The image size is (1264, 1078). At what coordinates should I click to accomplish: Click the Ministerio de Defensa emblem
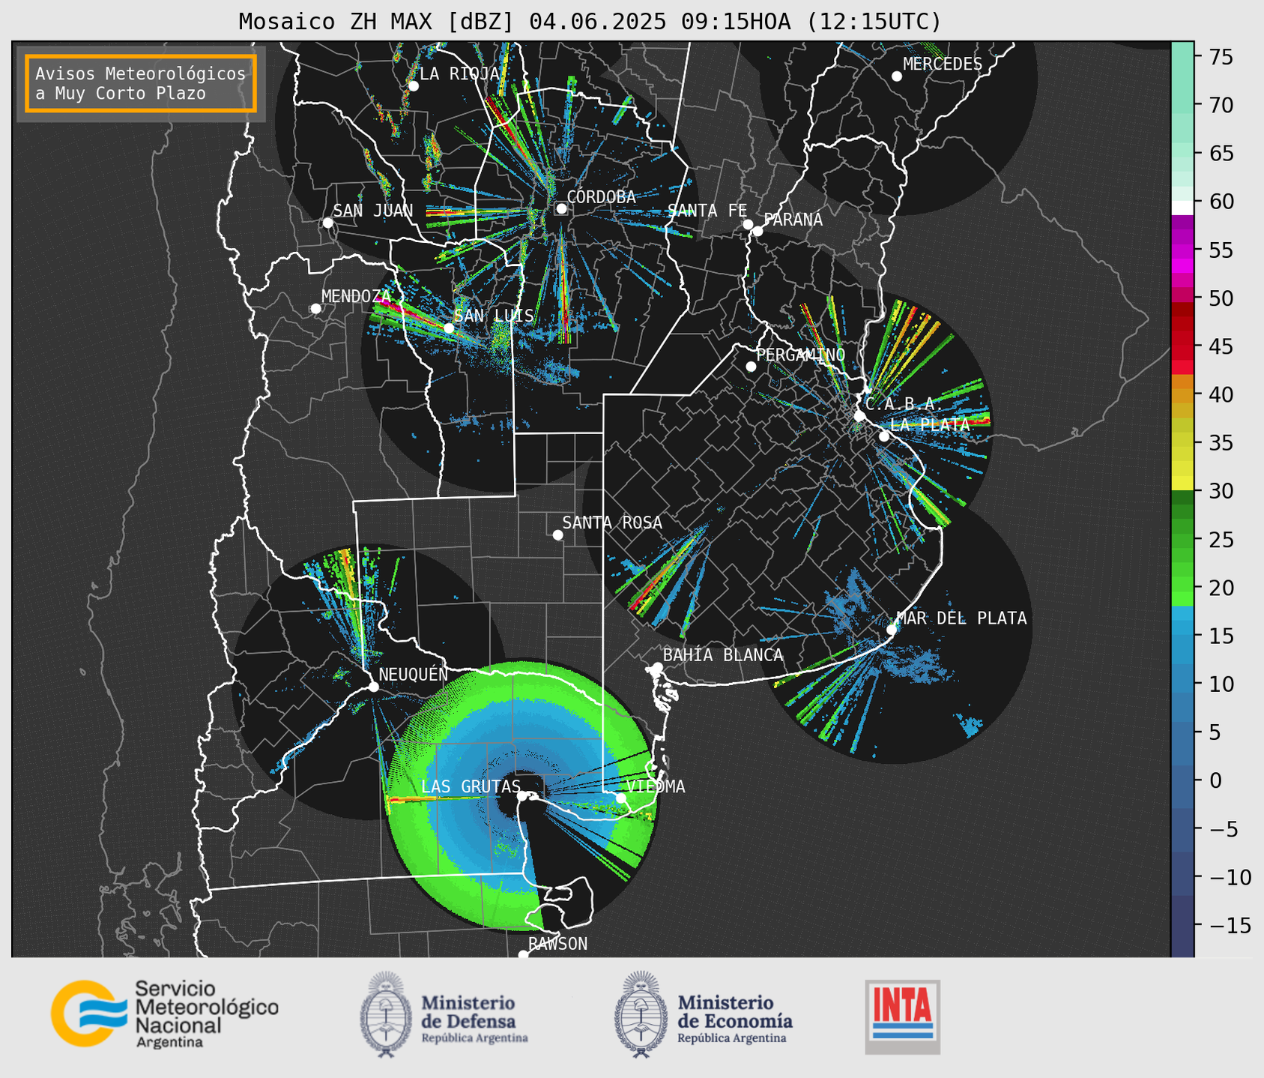point(386,1015)
